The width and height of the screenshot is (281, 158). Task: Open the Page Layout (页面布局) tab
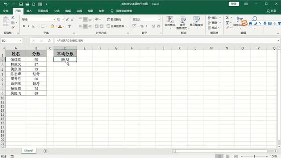click(x=43, y=11)
